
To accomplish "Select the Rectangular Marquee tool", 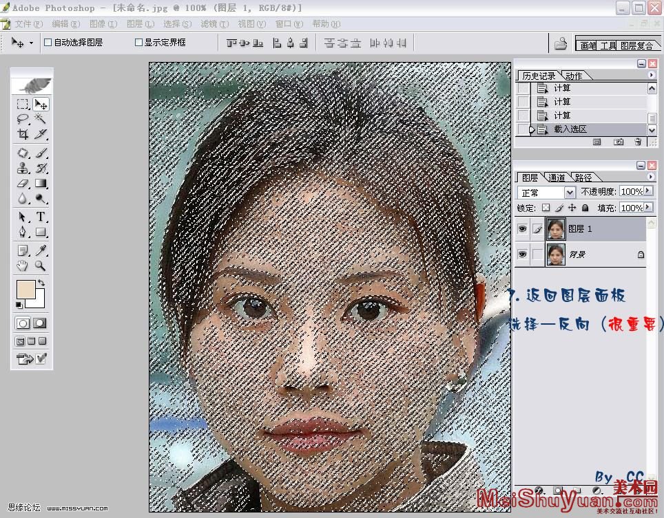I will point(23,104).
